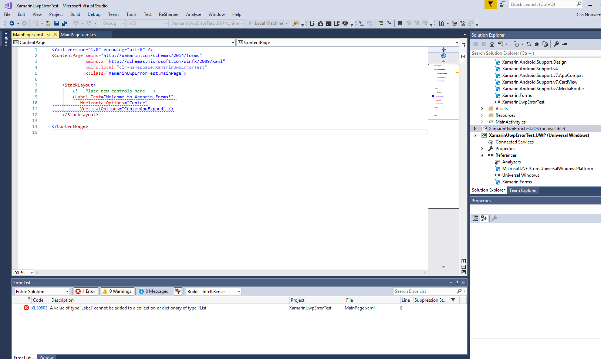
Task: Comment out selected lines using toolbar icon
Action: (x=381, y=23)
